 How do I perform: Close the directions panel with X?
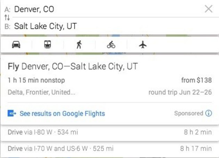tap(209, 9)
